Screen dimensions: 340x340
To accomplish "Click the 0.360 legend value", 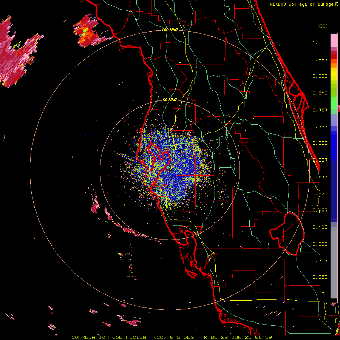I will point(320,244).
